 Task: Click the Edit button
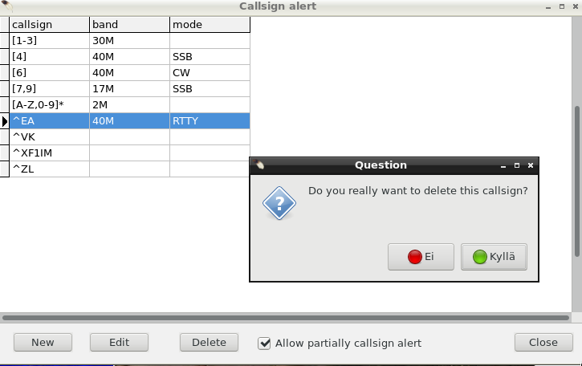(119, 342)
